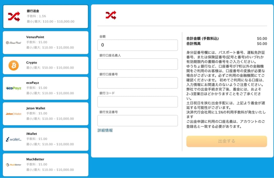Viewport: 274px width, 178px height.
Task: Click the ecoPayz 最小/最大 limit text
Action: (50, 93)
